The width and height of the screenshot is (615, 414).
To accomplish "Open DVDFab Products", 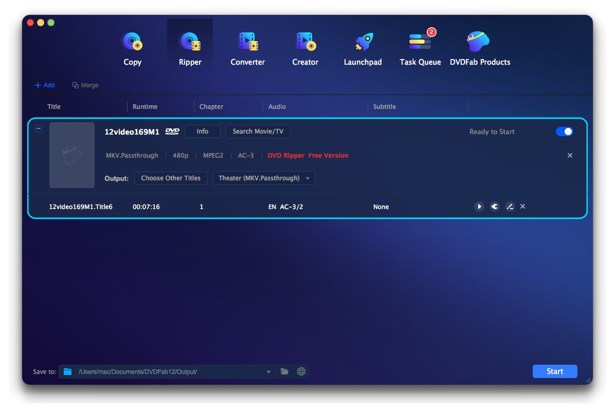I will [480, 49].
